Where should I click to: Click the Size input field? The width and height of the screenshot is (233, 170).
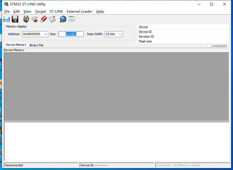pos(71,34)
